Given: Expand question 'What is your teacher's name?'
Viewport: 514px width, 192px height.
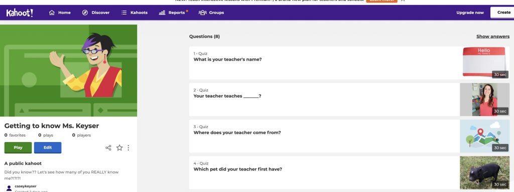Looking at the screenshot, I should [349, 63].
